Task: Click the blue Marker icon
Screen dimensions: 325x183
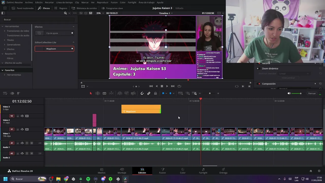Action: click(170, 93)
